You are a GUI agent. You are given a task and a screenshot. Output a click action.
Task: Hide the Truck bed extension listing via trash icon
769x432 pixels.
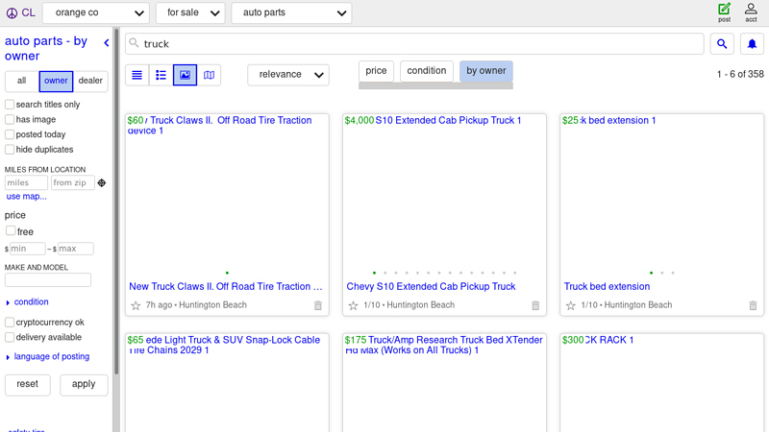point(753,305)
